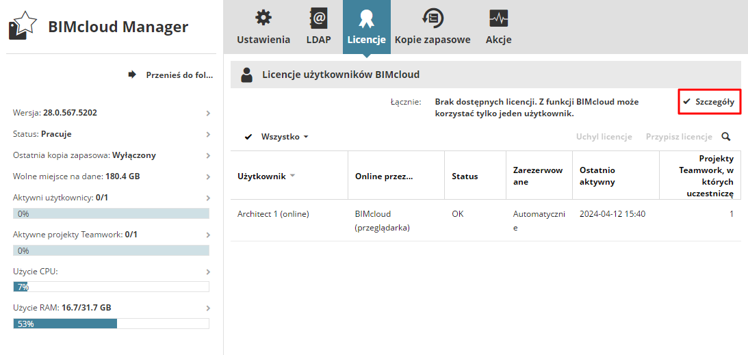Screen dimensions: 748x355
Task: Toggle the Wszystko select-all checkmark
Action: click(248, 137)
